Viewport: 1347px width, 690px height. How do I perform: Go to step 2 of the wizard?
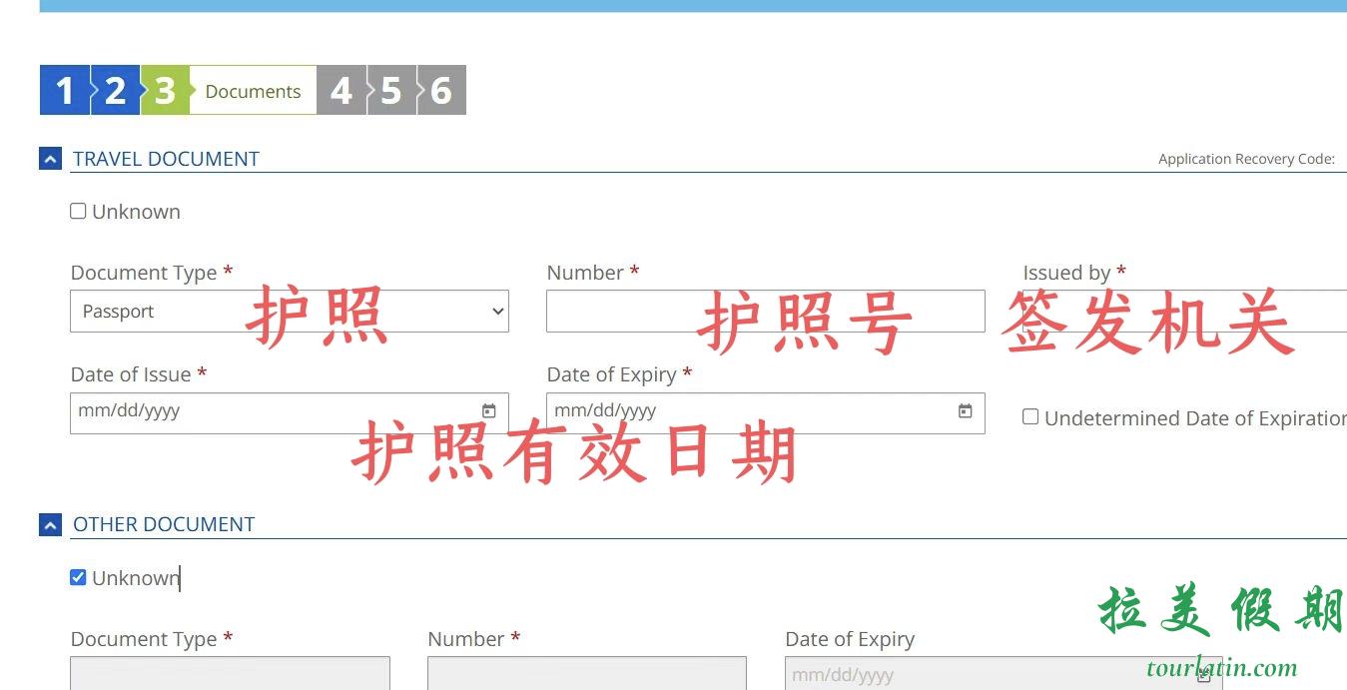[115, 91]
